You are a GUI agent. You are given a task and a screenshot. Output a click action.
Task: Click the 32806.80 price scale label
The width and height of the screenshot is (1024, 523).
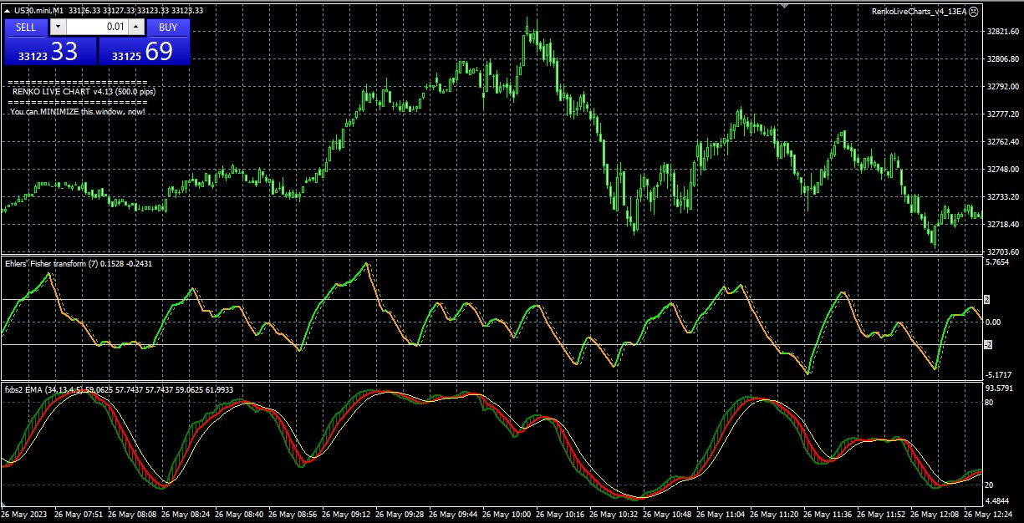1001,59
